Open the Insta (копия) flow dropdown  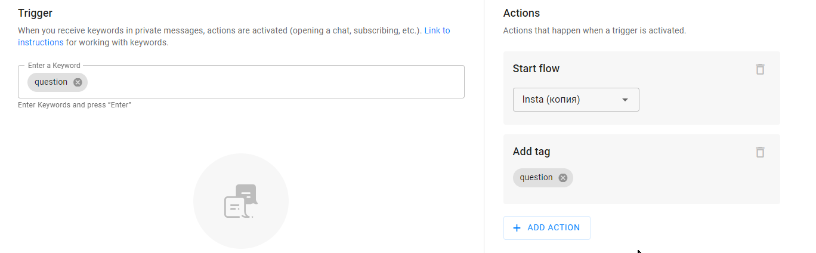[576, 100]
